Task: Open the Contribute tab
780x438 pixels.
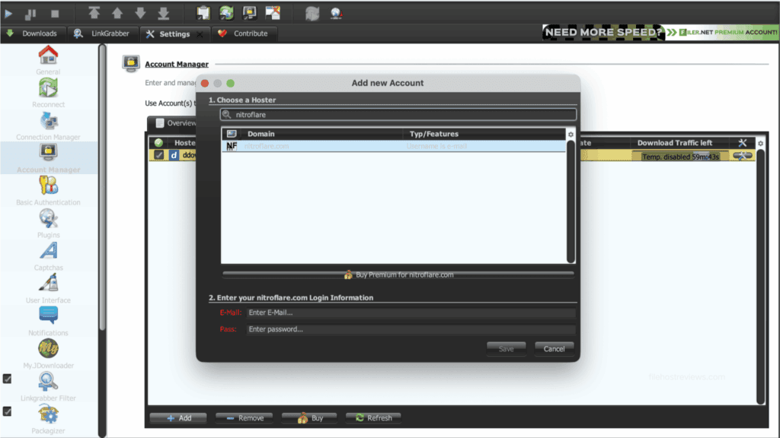Action: (x=243, y=33)
